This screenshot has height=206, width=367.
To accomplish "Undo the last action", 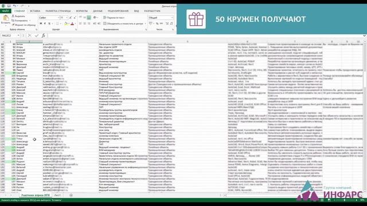I will tap(14, 6).
